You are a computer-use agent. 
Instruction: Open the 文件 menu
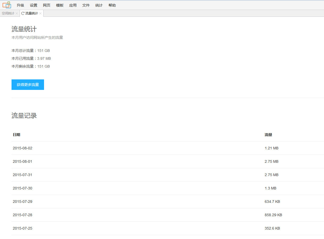pyautogui.click(x=86, y=5)
